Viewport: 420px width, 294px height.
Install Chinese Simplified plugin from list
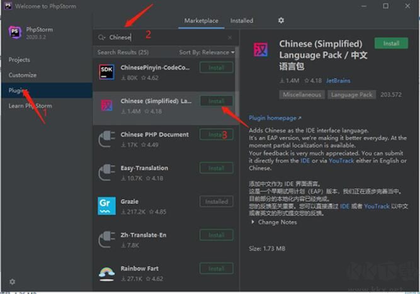pos(217,101)
